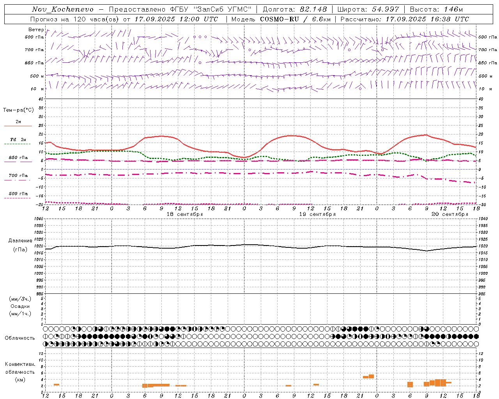Click the 500 м label left of wind panel
Screen dimensions: 499x399
(x=37, y=76)
